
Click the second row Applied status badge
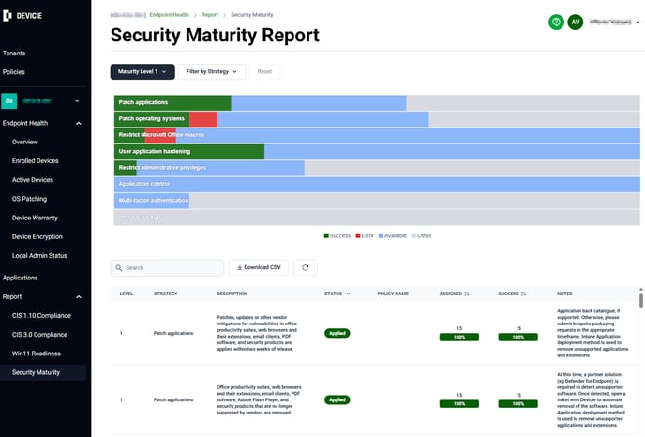(x=337, y=400)
